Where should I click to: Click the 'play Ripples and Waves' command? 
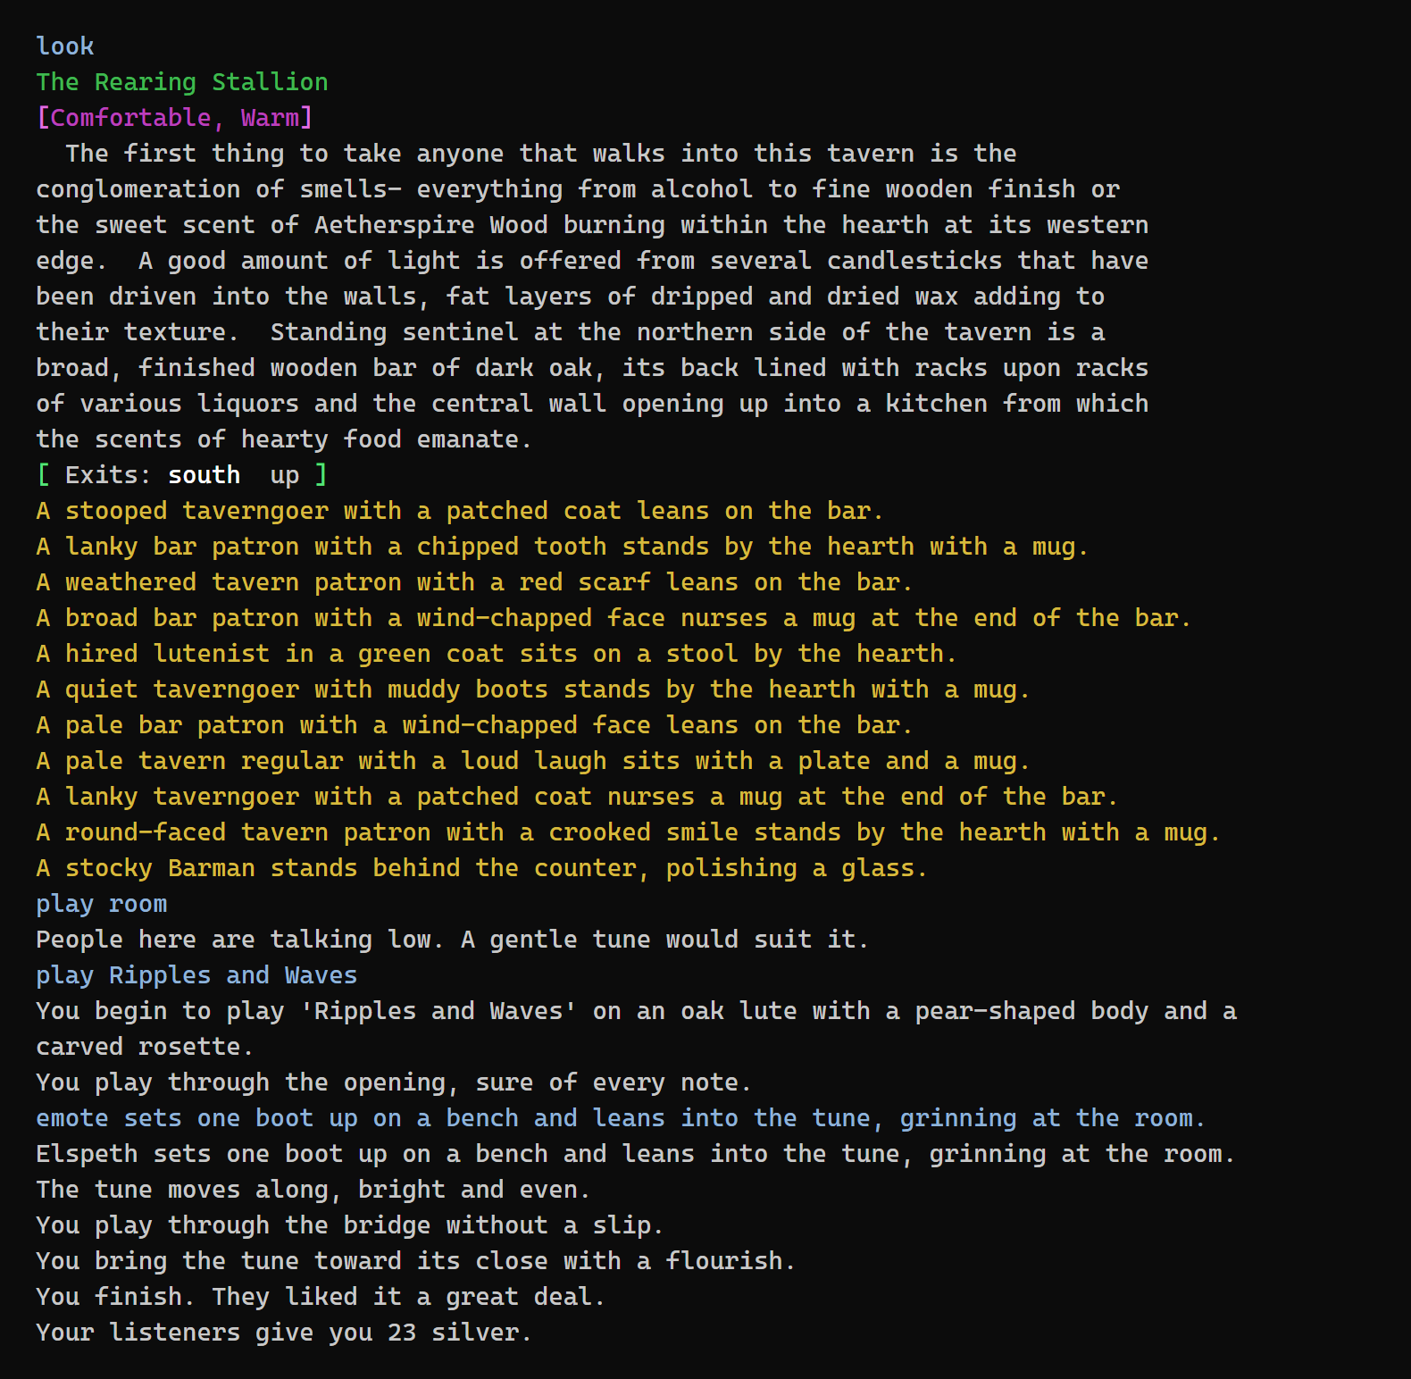196,975
